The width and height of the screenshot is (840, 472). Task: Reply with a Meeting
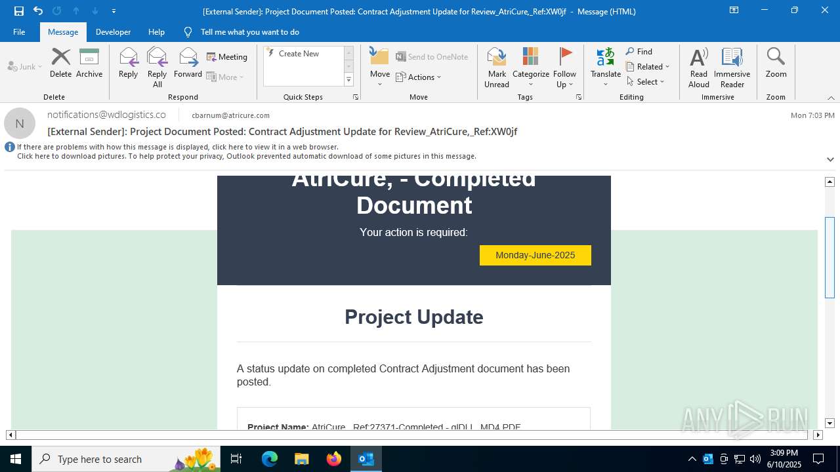click(227, 57)
